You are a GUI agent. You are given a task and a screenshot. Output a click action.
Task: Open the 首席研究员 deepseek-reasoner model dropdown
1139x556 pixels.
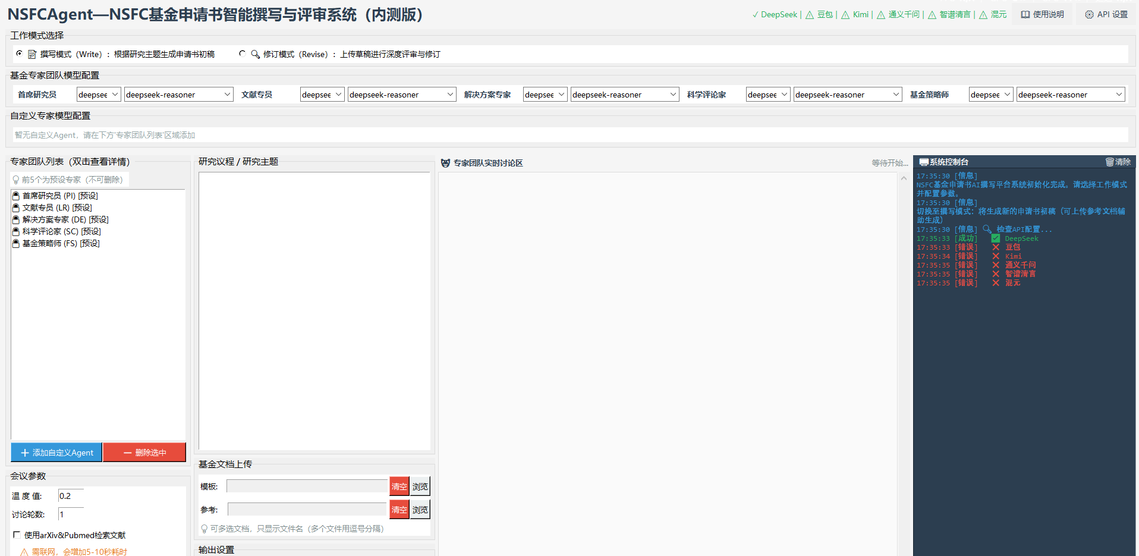click(178, 94)
